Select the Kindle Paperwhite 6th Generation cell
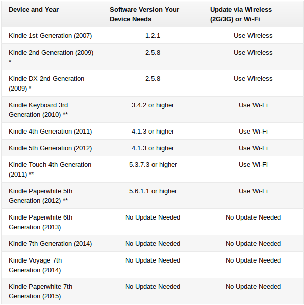This screenshot has width=304, height=305. (40, 222)
